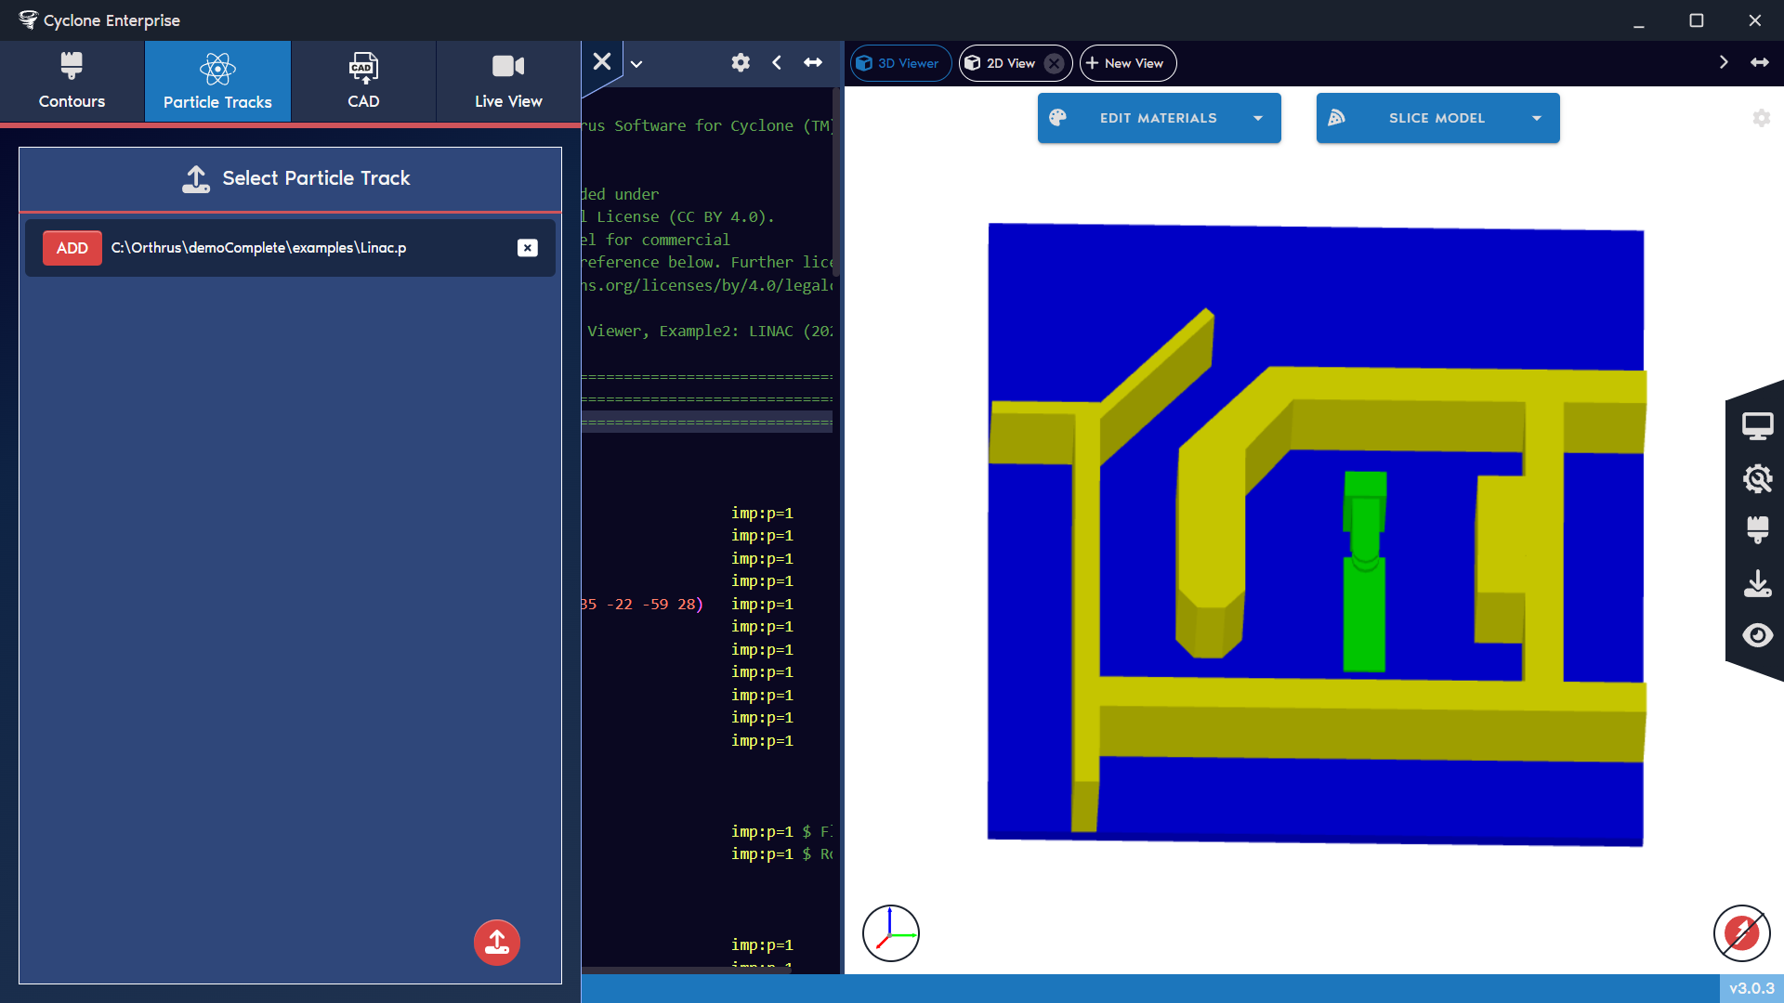
Task: Open the render settings gear-wrench icon
Action: click(1759, 478)
